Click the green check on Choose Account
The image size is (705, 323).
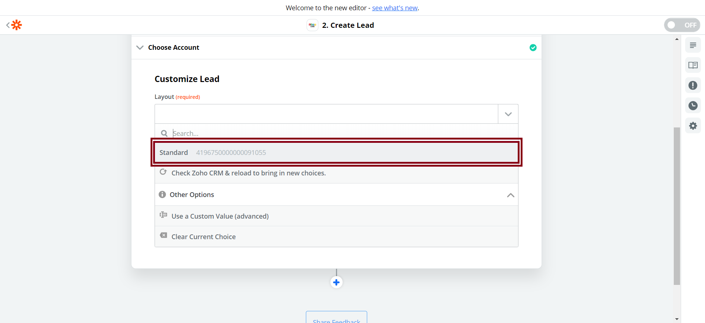coord(533,48)
